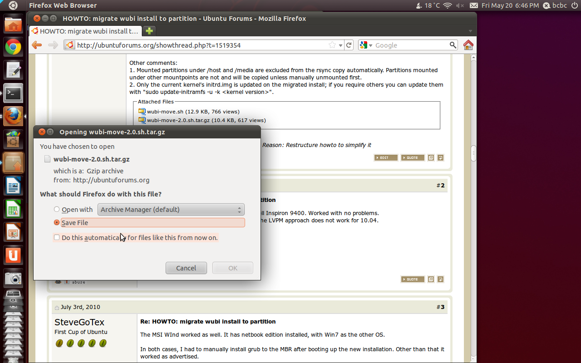
Task: Open the text editor launcher icon
Action: pos(13,70)
